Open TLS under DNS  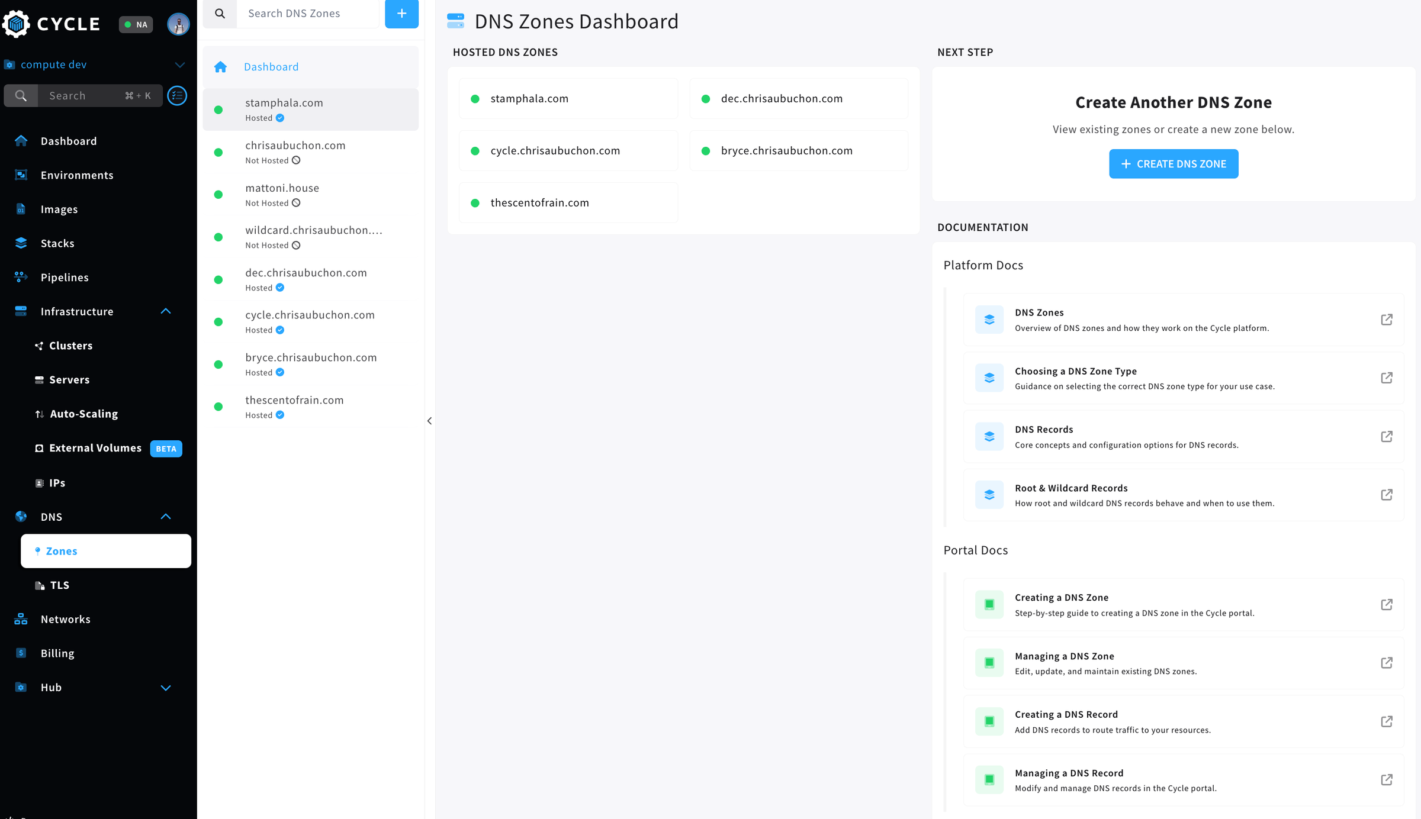pos(59,585)
